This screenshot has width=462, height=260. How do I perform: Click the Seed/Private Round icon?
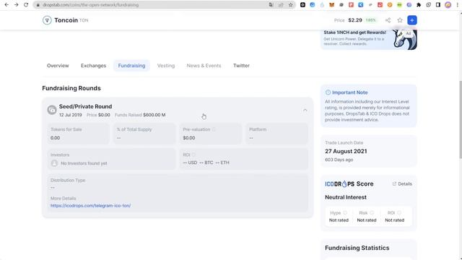(x=52, y=110)
